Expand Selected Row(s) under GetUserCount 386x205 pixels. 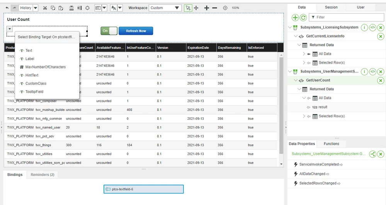(x=304, y=116)
